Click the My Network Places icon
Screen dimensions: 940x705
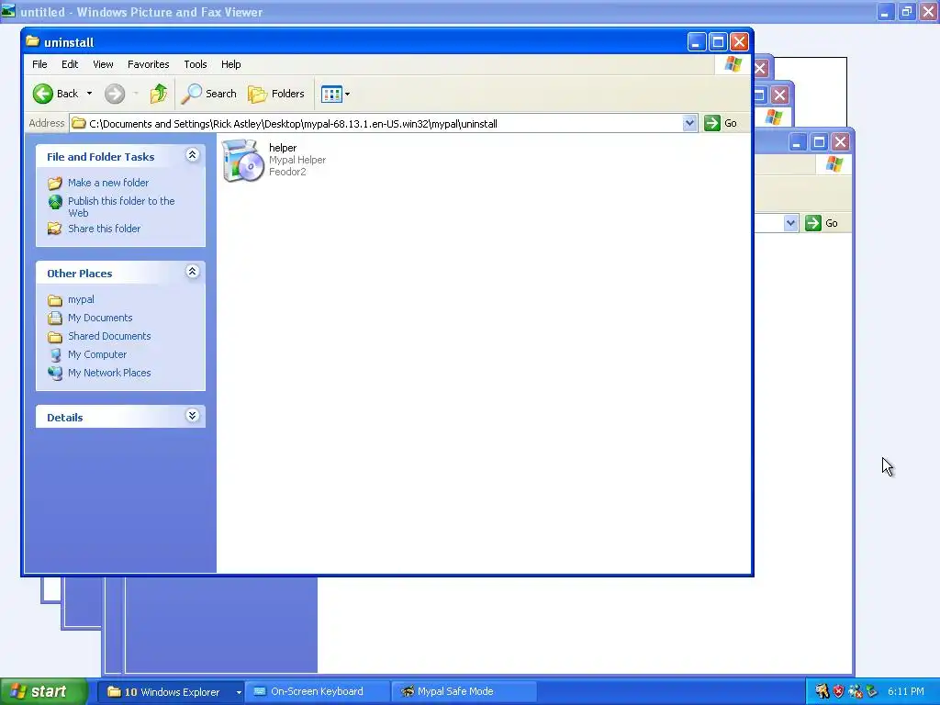[54, 373]
